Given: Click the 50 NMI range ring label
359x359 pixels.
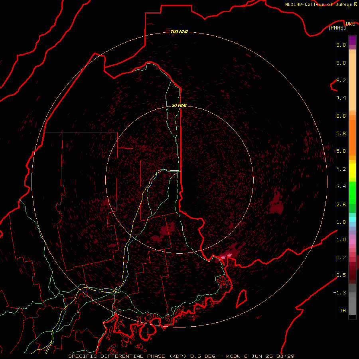Looking at the screenshot, I should [x=179, y=105].
